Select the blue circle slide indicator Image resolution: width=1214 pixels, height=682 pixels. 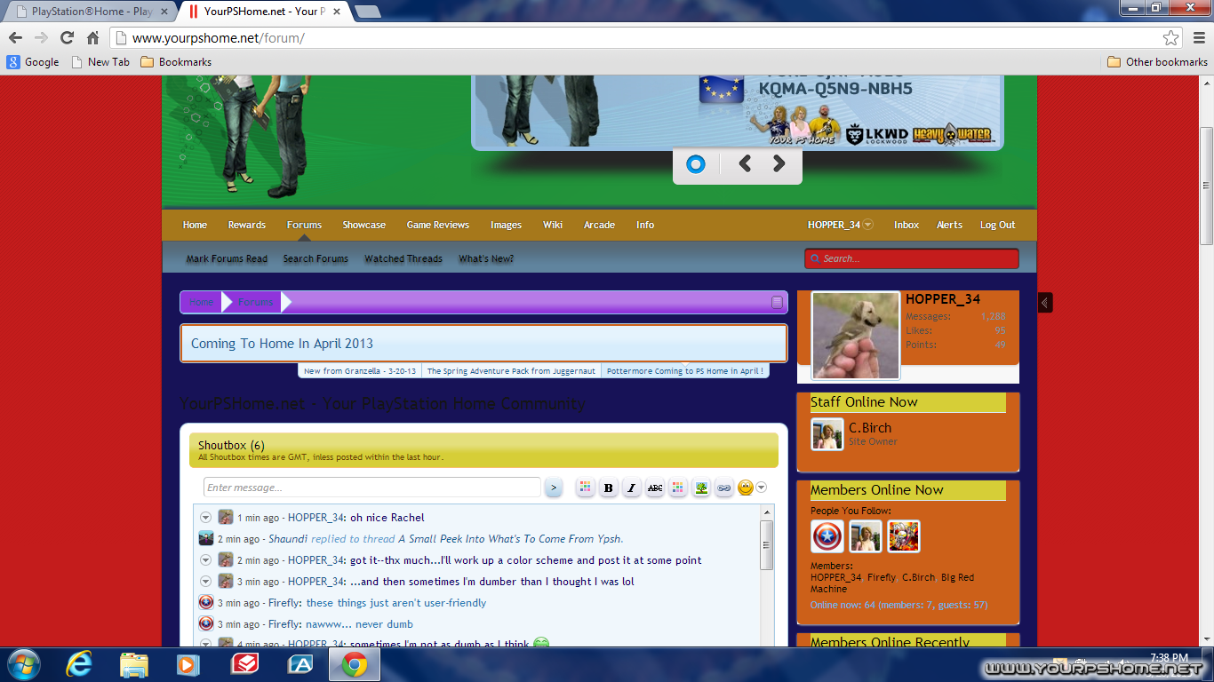696,163
